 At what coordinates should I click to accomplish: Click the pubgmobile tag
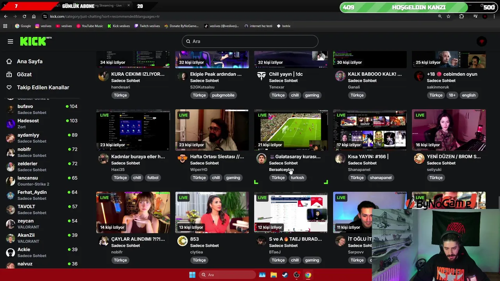tap(223, 95)
